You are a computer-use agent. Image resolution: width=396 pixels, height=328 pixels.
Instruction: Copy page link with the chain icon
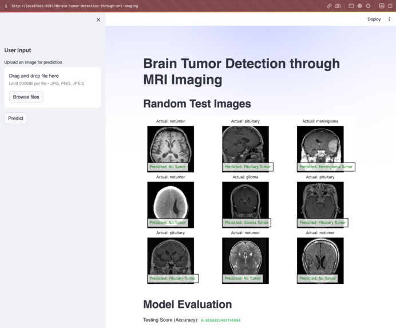[329, 6]
